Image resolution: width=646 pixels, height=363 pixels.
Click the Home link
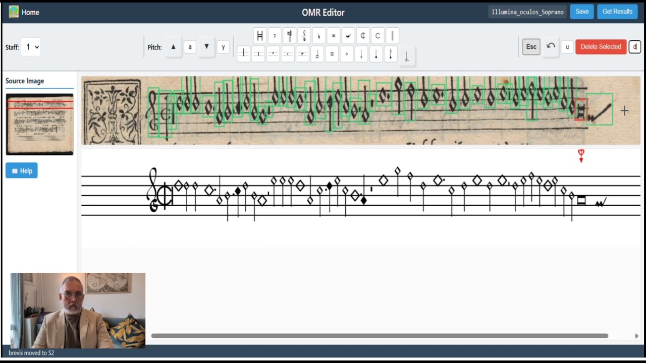[x=30, y=12]
